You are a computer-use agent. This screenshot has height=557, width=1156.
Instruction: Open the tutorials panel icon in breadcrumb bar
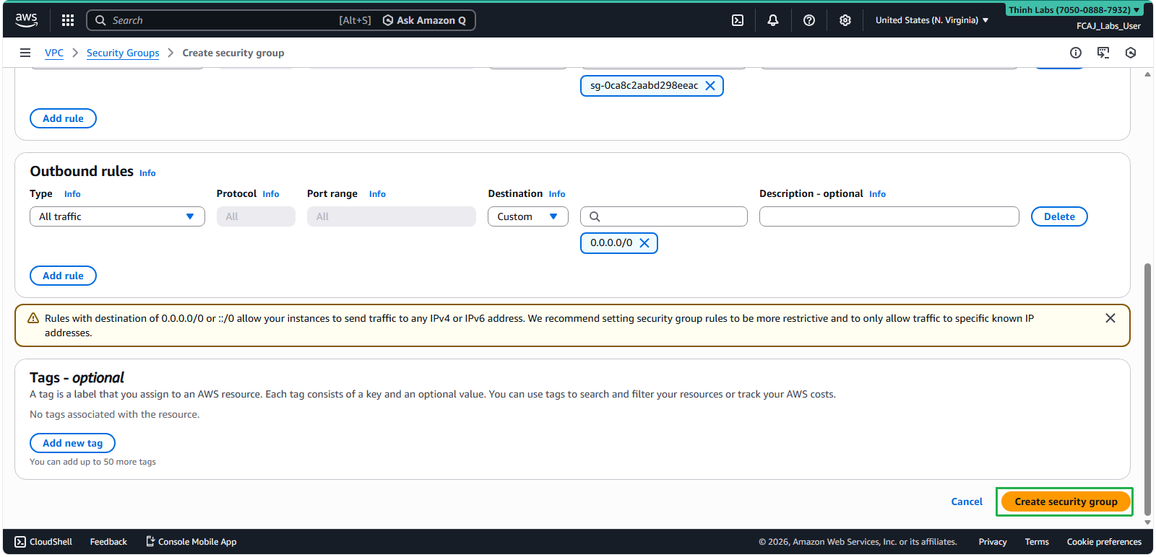1103,53
